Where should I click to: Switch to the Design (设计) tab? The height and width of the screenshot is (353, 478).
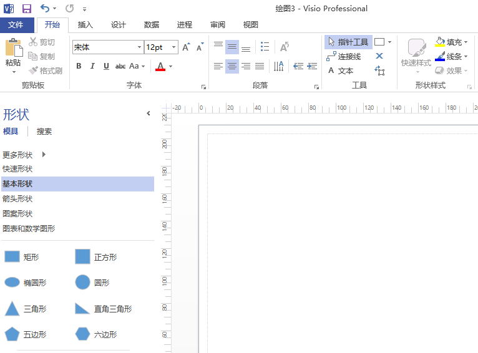pyautogui.click(x=119, y=25)
